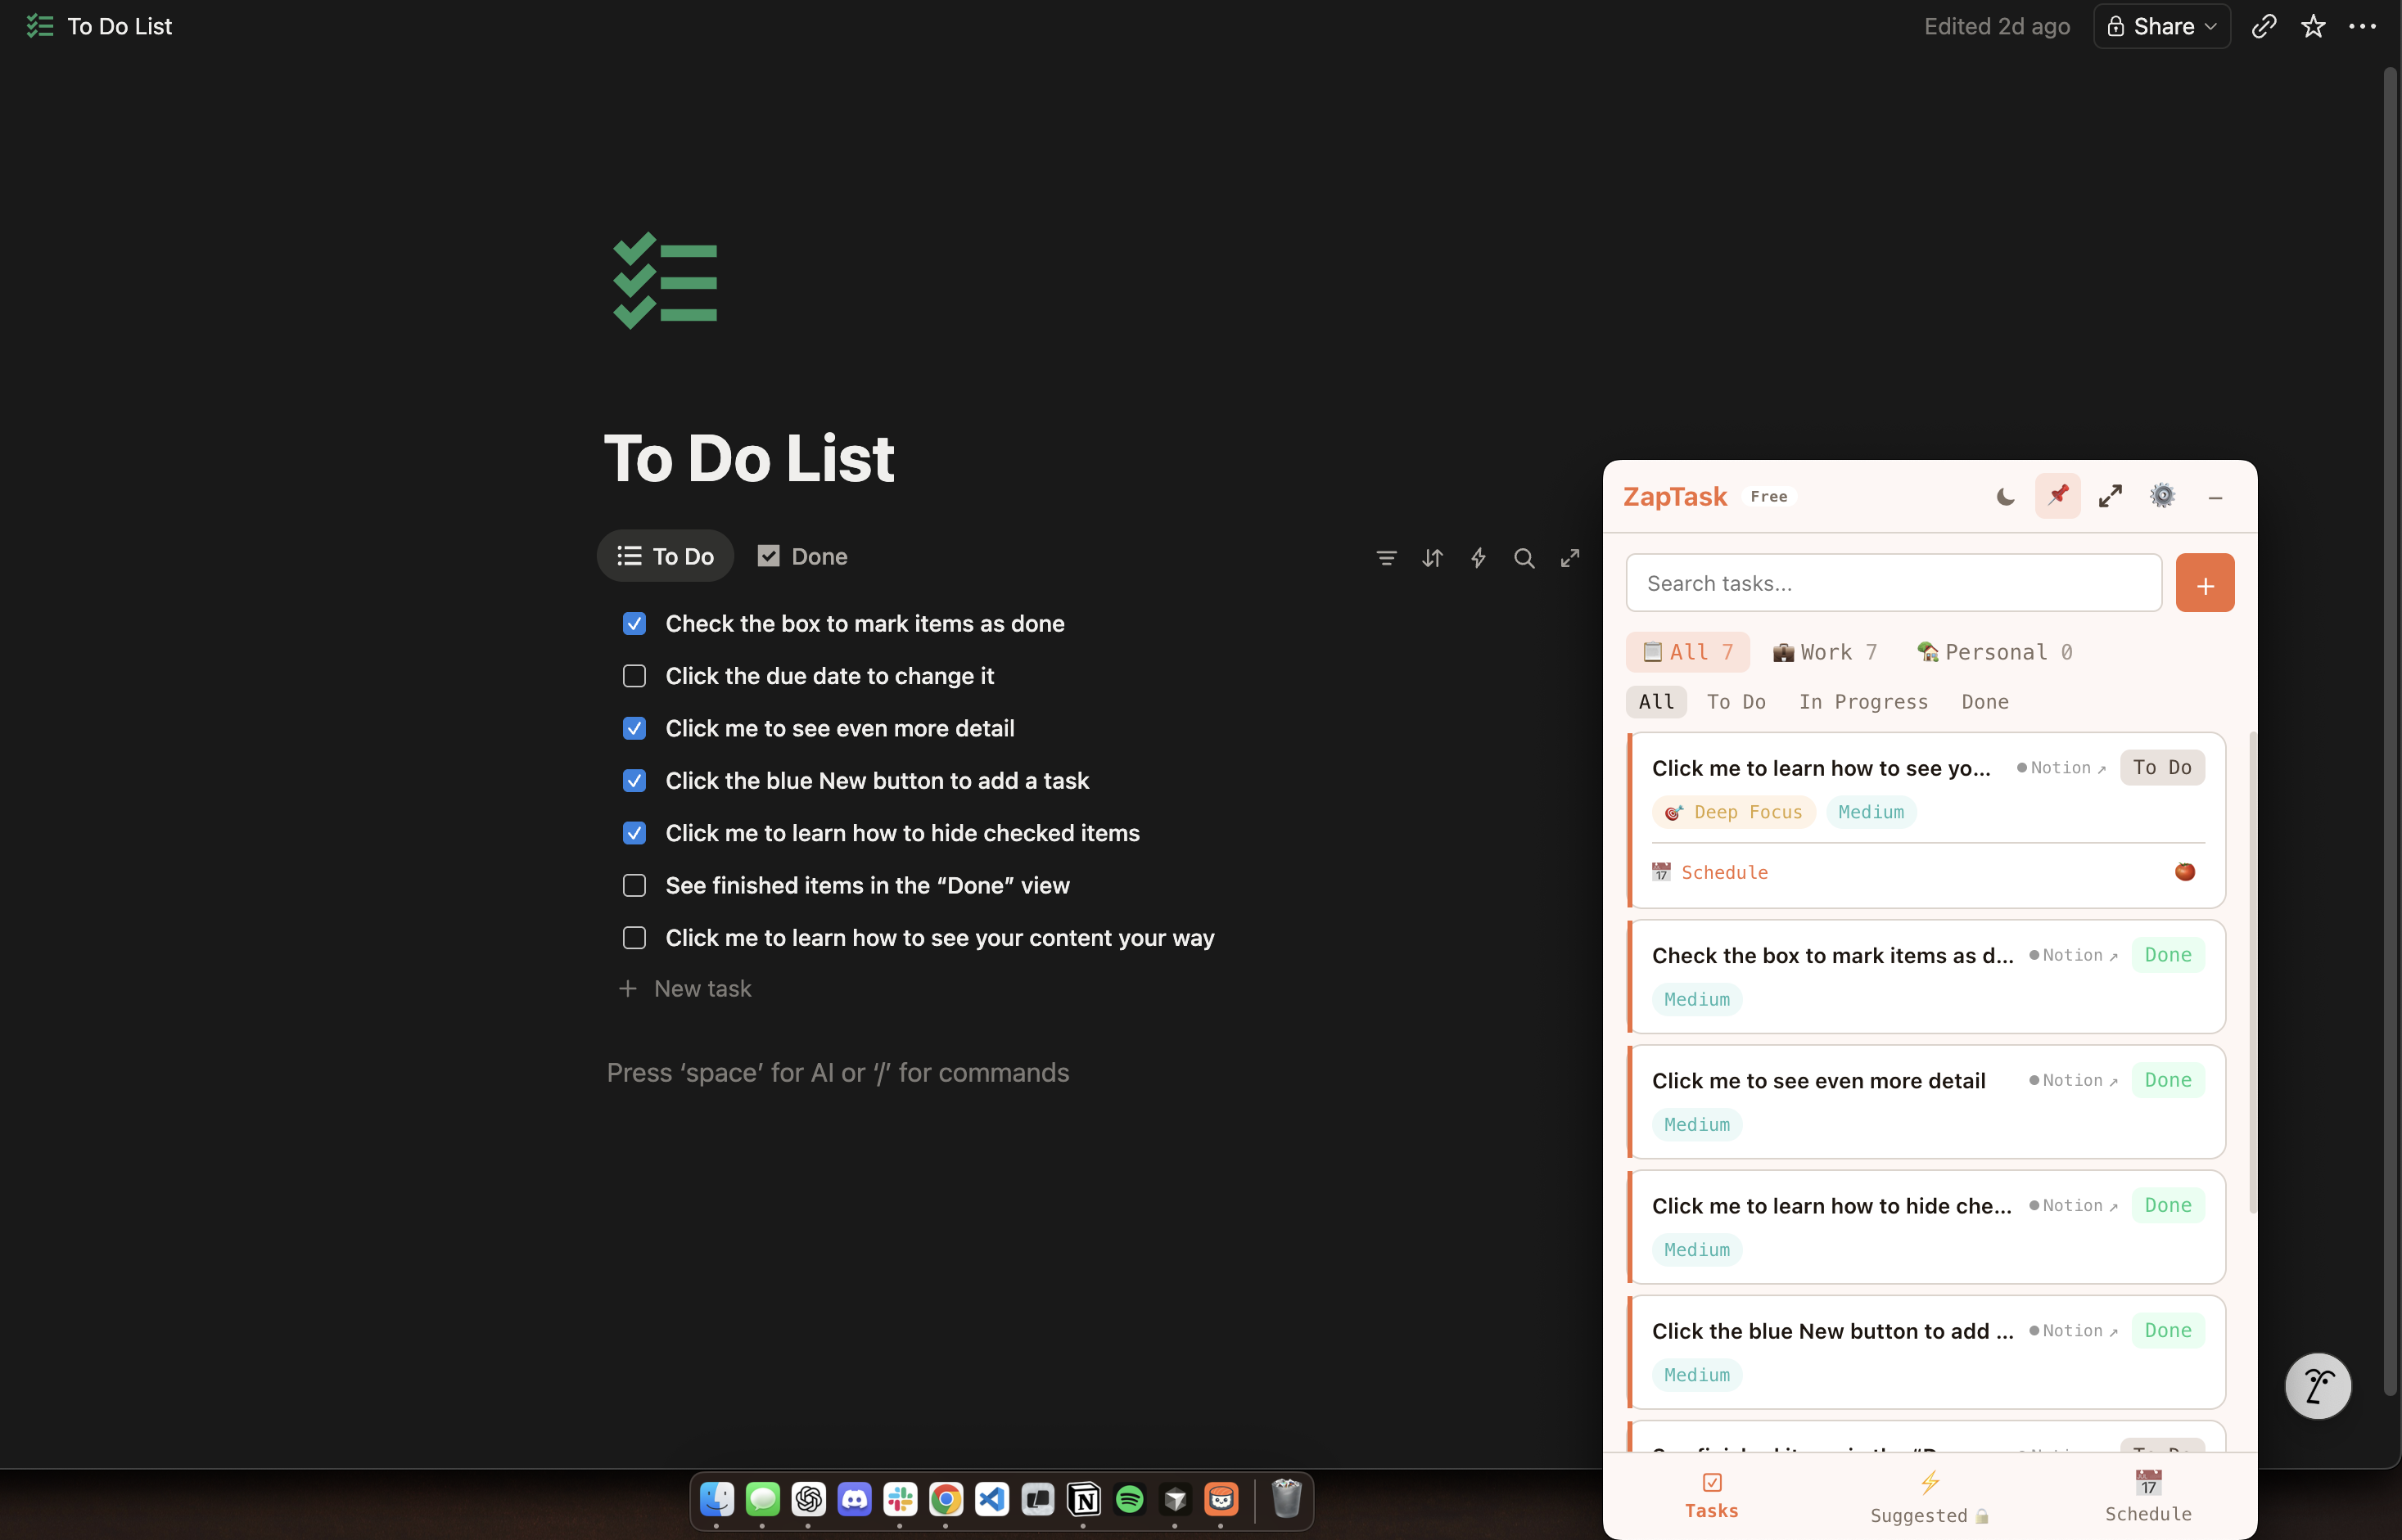Check the 'Click the due date' task box

click(634, 676)
